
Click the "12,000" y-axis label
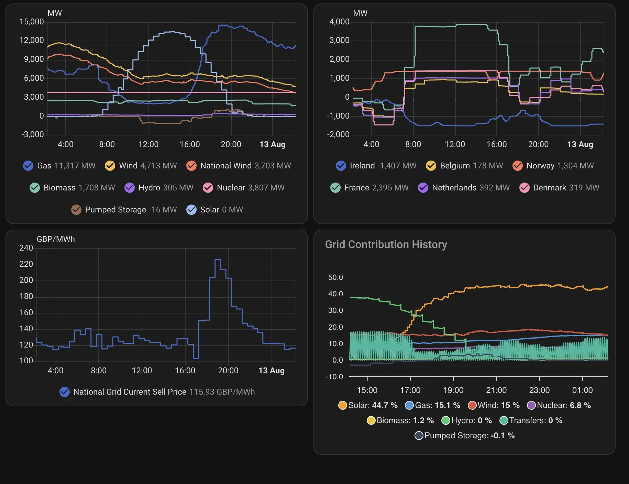coord(32,40)
